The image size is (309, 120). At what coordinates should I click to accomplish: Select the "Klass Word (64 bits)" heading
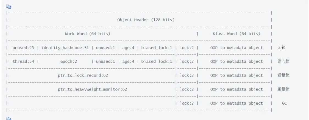pyautogui.click(x=236, y=34)
